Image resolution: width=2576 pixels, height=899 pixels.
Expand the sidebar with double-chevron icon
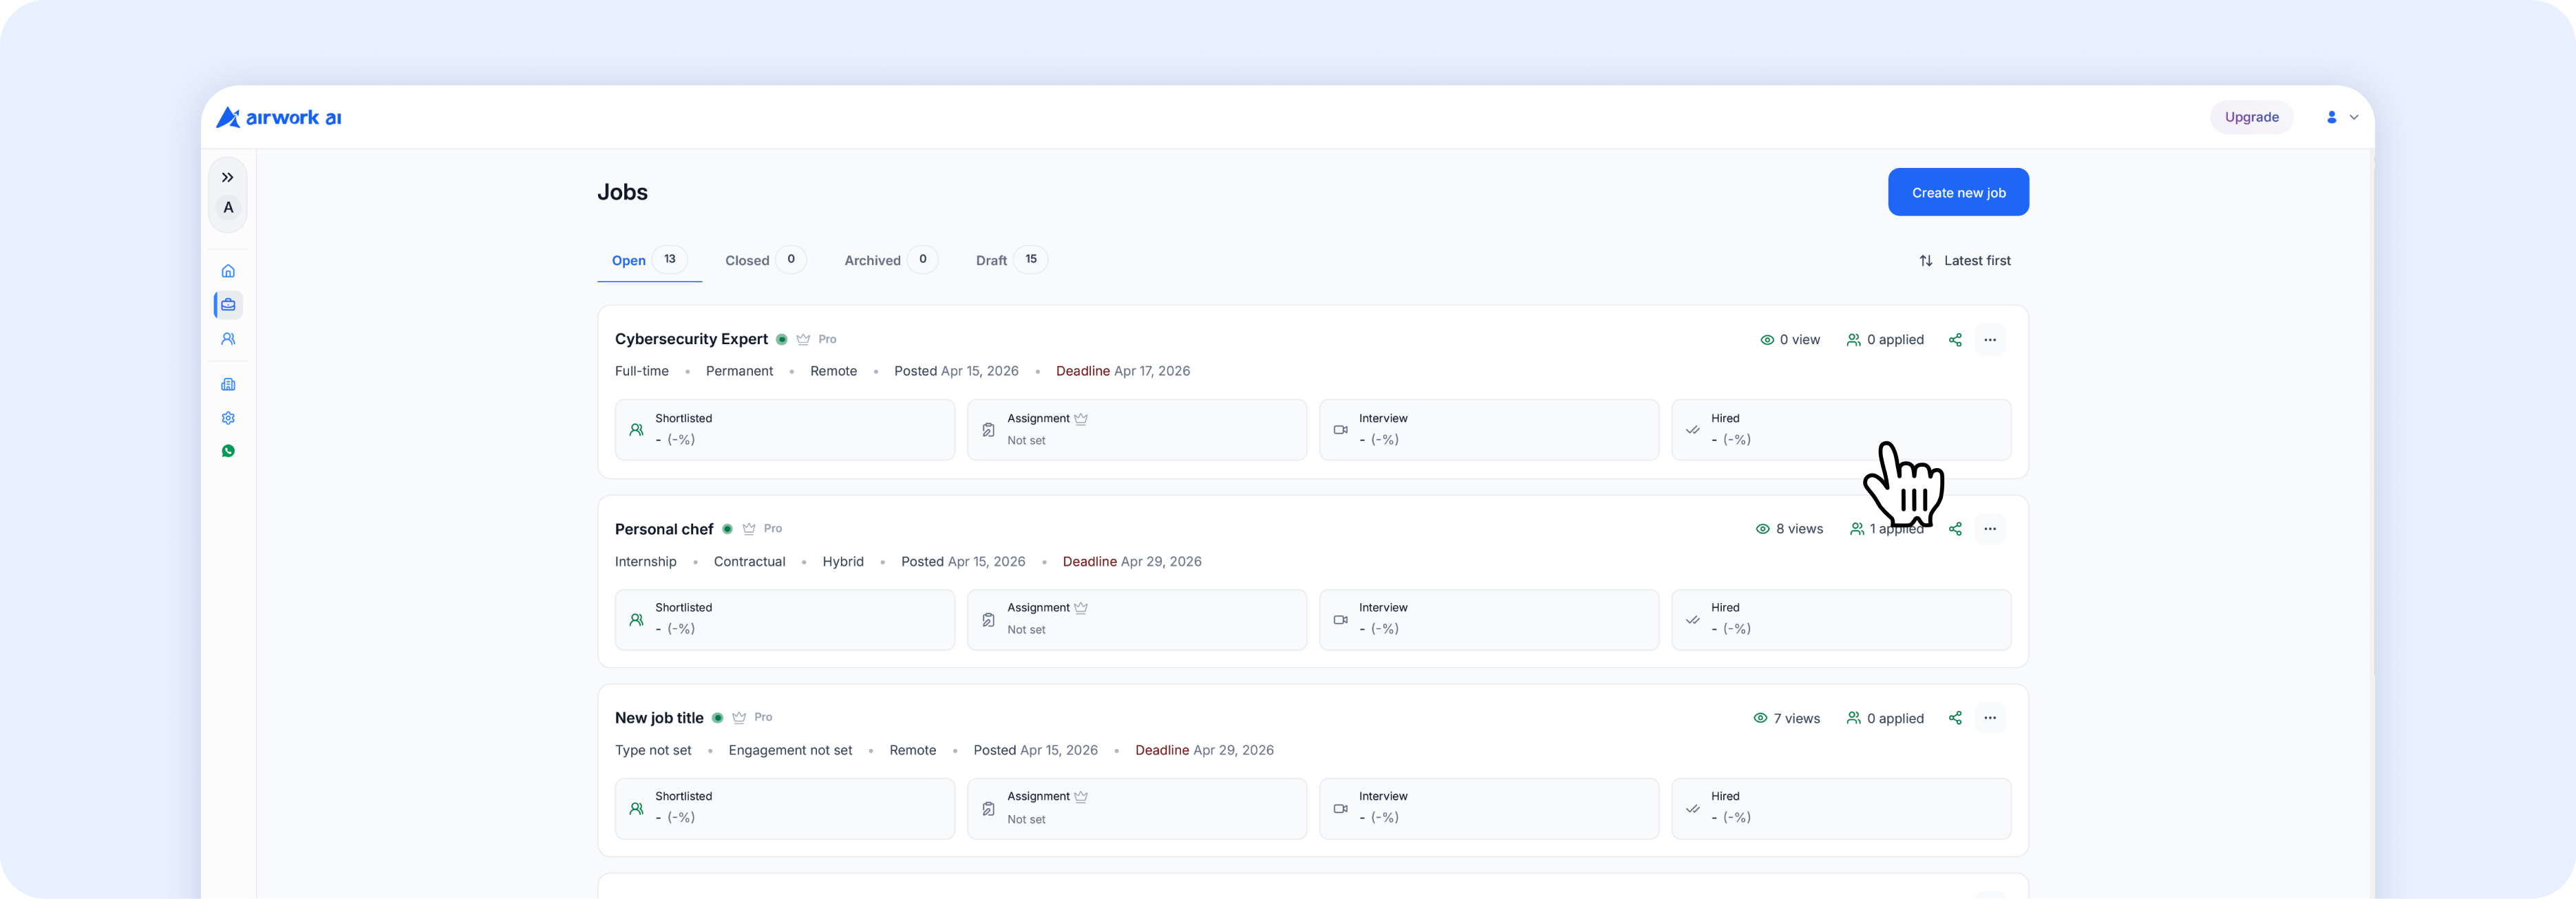(228, 177)
